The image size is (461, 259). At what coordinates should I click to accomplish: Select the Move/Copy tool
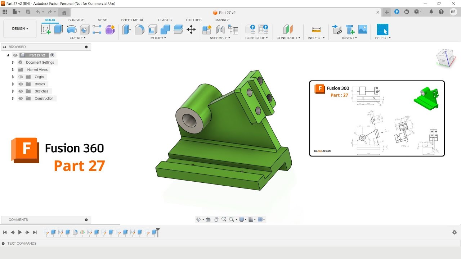(x=191, y=29)
